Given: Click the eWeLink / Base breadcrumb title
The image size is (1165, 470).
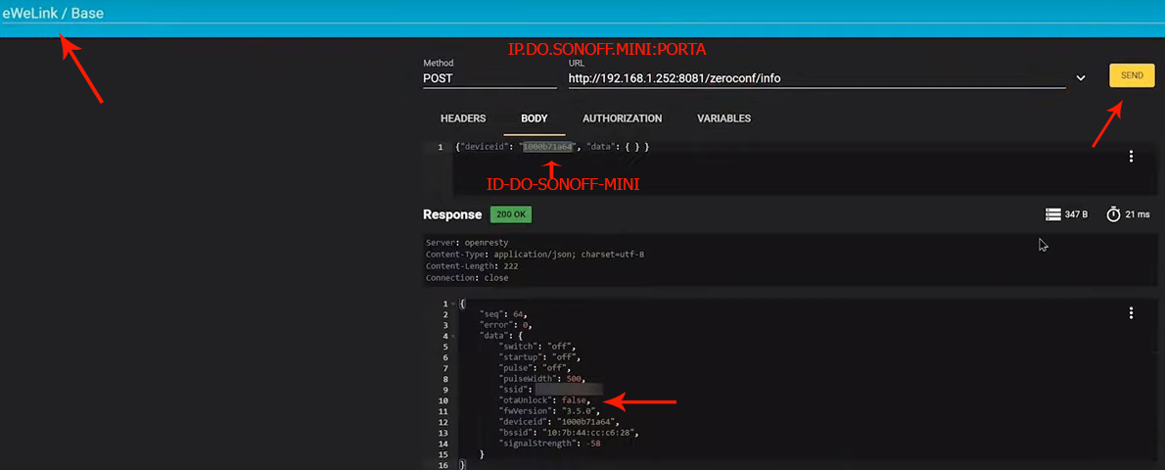Looking at the screenshot, I should click(x=53, y=13).
